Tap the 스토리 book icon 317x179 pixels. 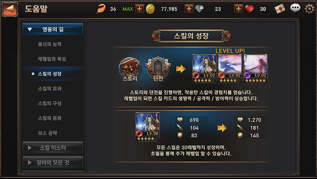pyautogui.click(x=130, y=69)
